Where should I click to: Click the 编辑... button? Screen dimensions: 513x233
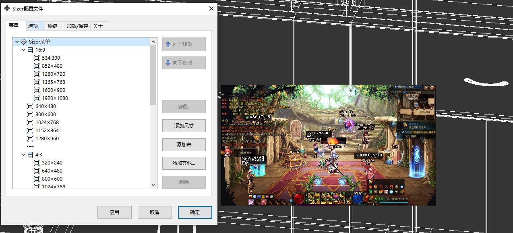(x=184, y=107)
